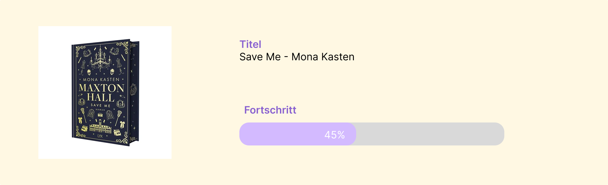Click the backpack illustration right of SAVE ME
The height and width of the screenshot is (185, 608).
pos(121,103)
